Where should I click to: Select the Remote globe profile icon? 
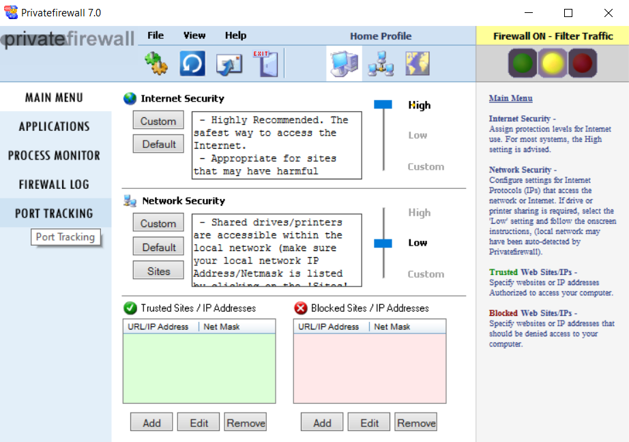(417, 63)
